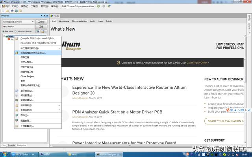The width and height of the screenshot is (252, 157).
Task: Click the teal PCB release toolbar icon
Action: click(16, 11)
